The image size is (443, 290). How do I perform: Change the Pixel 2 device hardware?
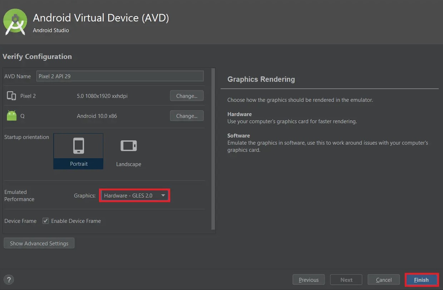(x=187, y=96)
